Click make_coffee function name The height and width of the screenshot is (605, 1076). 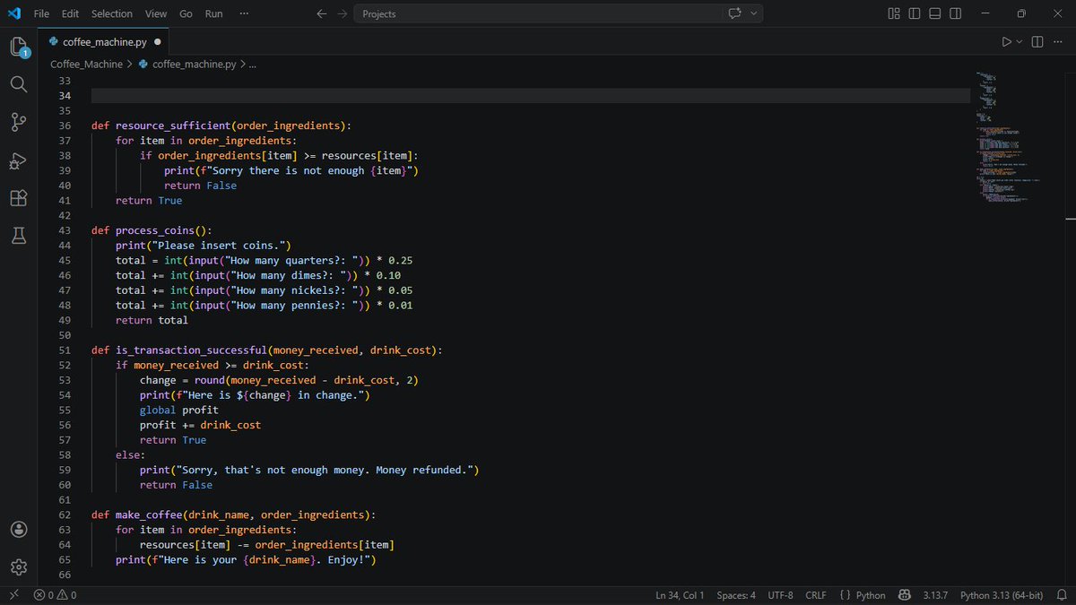(149, 514)
